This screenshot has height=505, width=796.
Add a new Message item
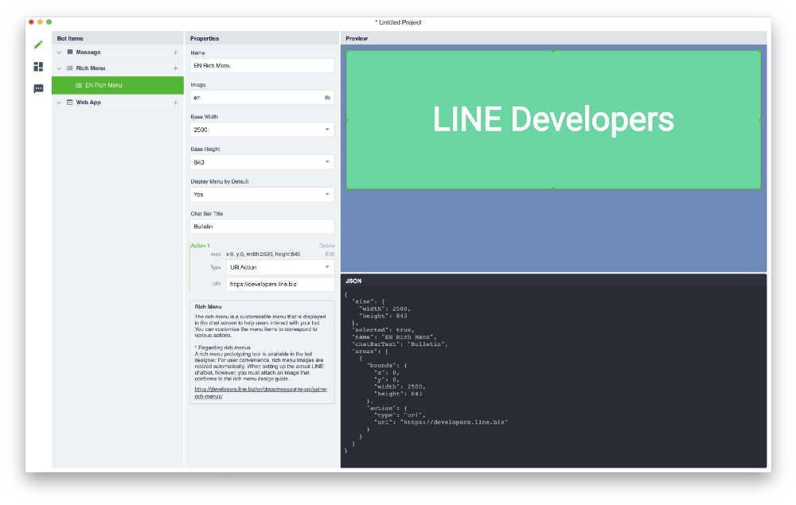tap(176, 52)
